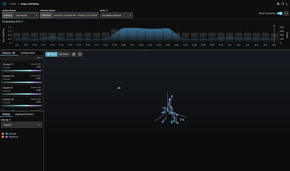
Task: Click the image_embedding breadcrumb
Action: point(29,4)
